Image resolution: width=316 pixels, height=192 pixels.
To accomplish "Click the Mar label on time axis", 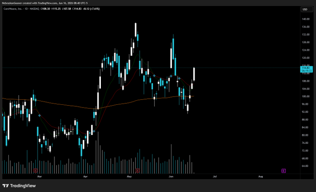I will pyautogui.click(x=39, y=177).
